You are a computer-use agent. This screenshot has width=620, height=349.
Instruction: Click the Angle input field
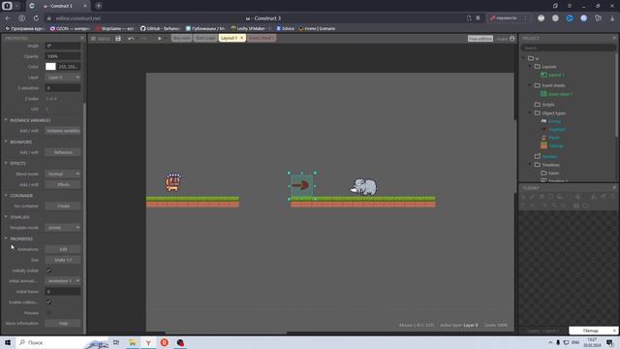(x=63, y=46)
